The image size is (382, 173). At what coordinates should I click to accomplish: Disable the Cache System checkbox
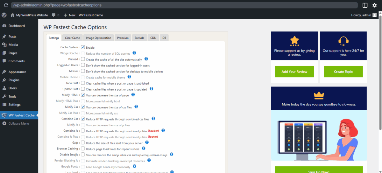tap(83, 47)
